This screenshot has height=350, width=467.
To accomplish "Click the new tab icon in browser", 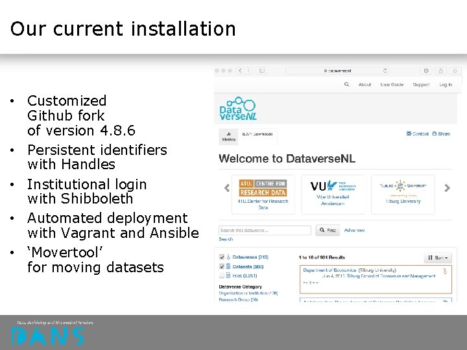I will click(455, 71).
